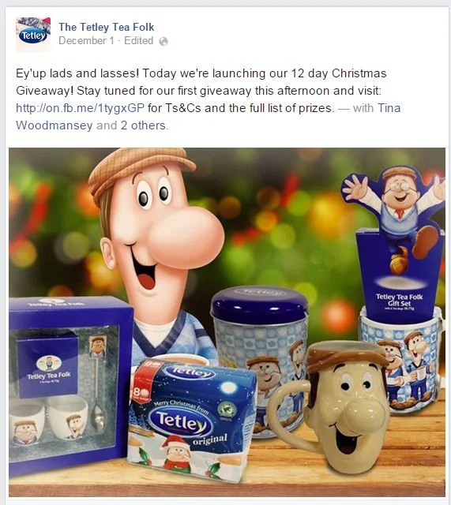Click the Tetley original tea box in photo
Image resolution: width=451 pixels, height=505 pixels.
tap(191, 420)
